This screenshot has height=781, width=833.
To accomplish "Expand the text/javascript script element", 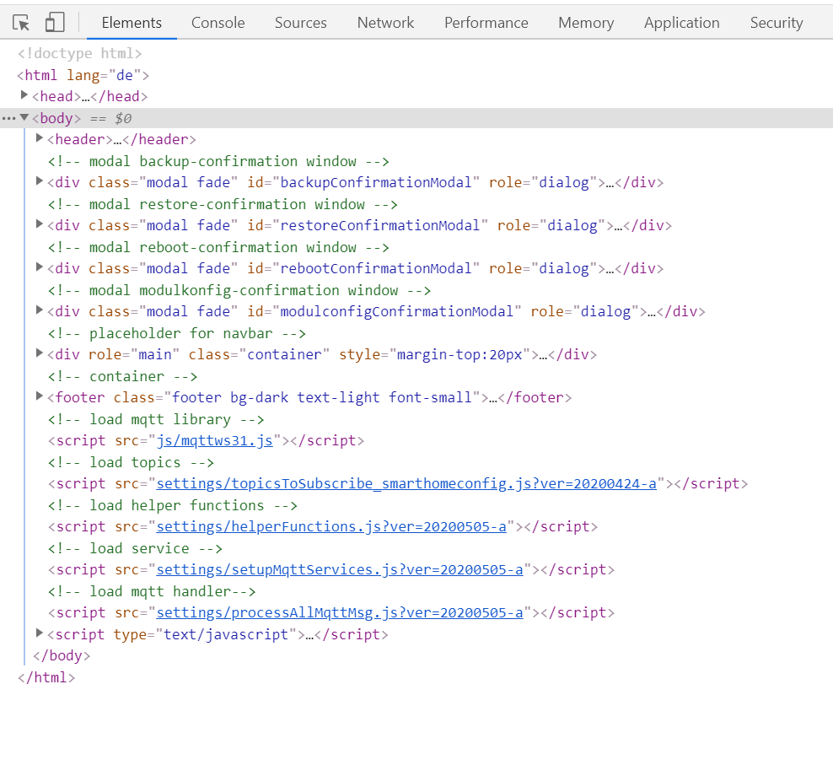I will click(x=39, y=633).
